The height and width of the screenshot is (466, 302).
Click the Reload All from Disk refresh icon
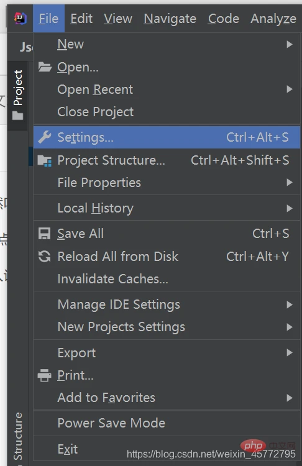(45, 257)
